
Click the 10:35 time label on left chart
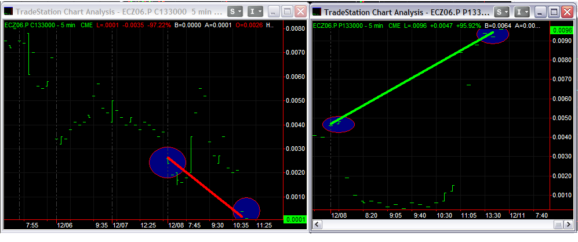[241, 225]
